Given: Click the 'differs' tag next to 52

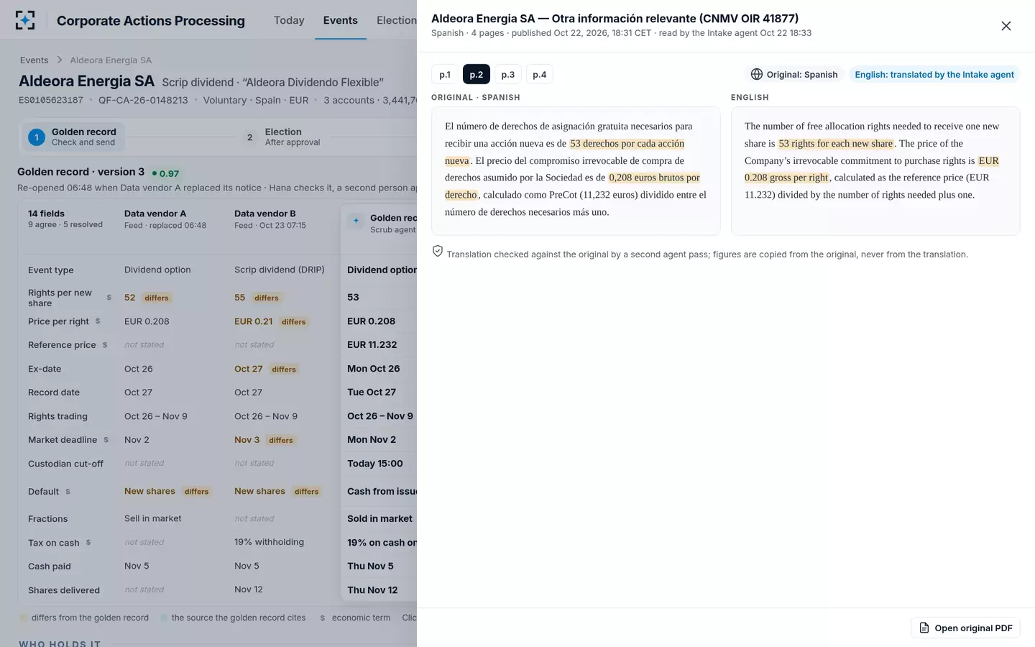Looking at the screenshot, I should (x=157, y=298).
